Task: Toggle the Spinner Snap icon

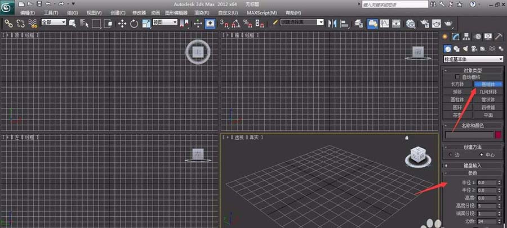Action: (x=260, y=23)
